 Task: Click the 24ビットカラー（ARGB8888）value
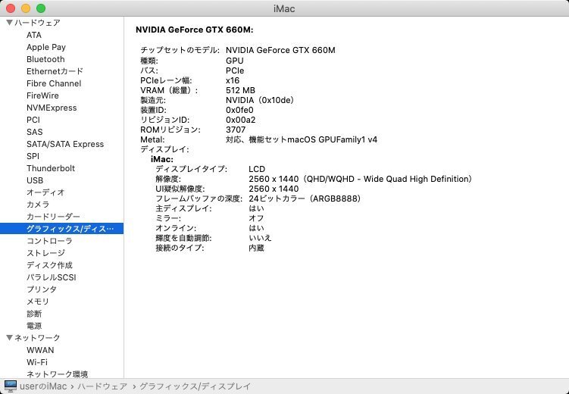tap(305, 199)
